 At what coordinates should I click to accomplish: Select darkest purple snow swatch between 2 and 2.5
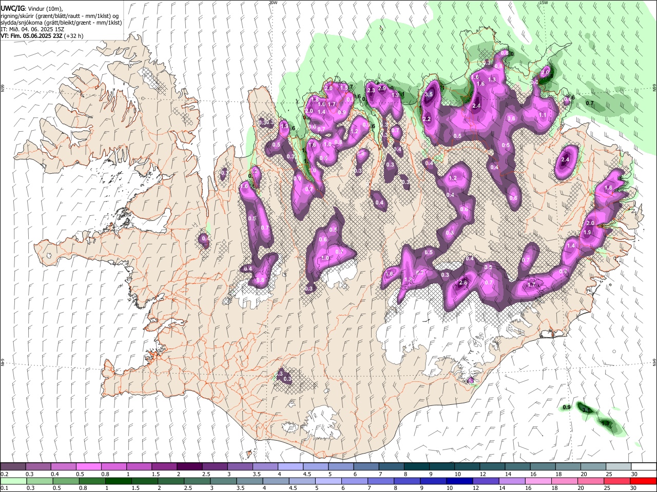point(189,466)
